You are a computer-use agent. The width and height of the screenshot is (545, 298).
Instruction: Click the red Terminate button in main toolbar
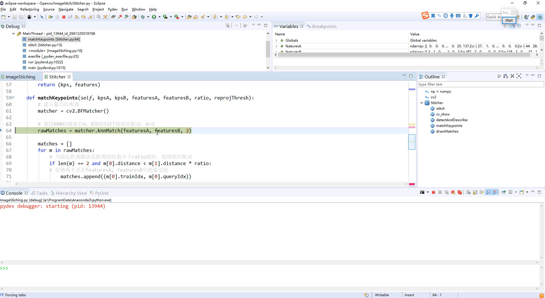(x=64, y=17)
